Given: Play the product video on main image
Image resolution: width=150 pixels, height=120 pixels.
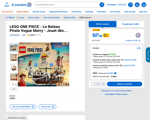Looking at the screenshot, I should (36, 64).
